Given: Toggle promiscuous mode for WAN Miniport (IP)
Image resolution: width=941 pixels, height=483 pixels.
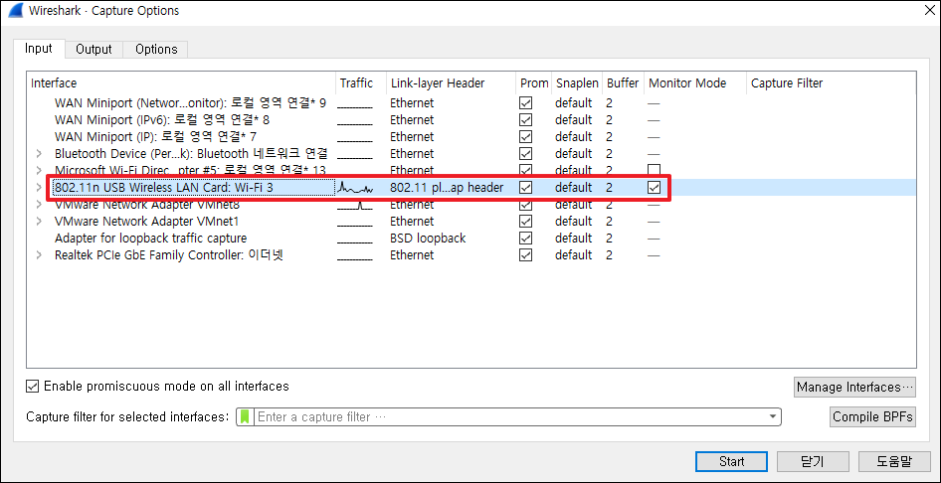Looking at the screenshot, I should (x=526, y=136).
